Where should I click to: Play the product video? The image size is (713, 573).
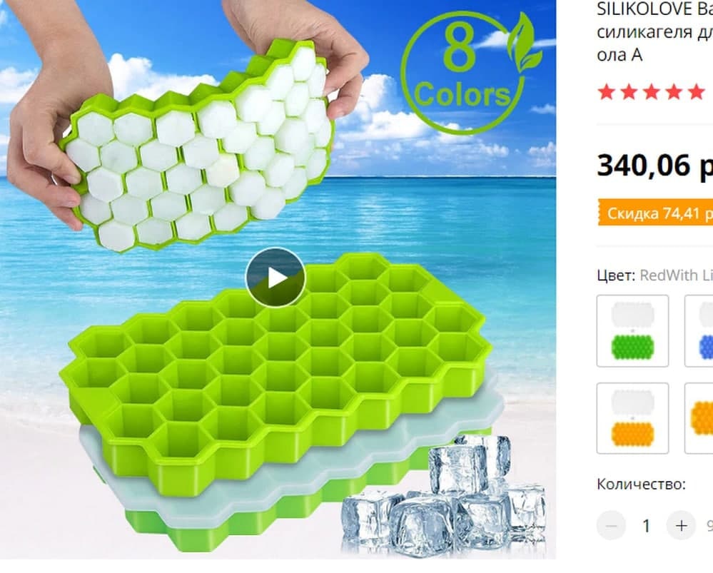(275, 278)
